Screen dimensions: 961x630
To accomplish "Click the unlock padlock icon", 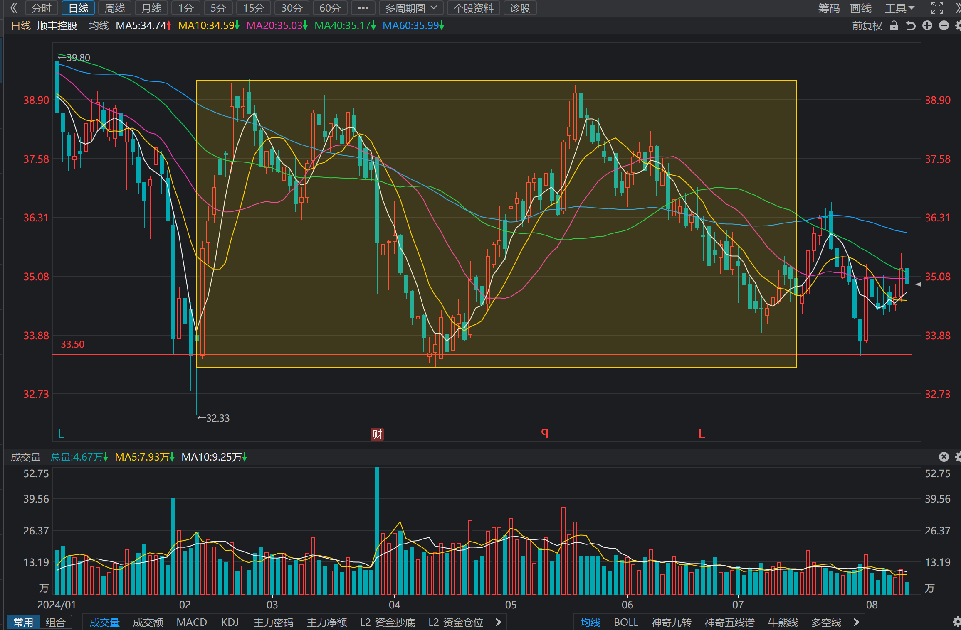I will (894, 26).
